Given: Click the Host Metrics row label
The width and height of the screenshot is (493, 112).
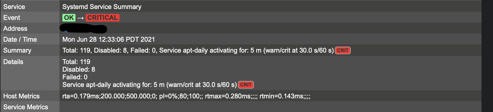Looking at the screenshot, I should click(x=21, y=96).
